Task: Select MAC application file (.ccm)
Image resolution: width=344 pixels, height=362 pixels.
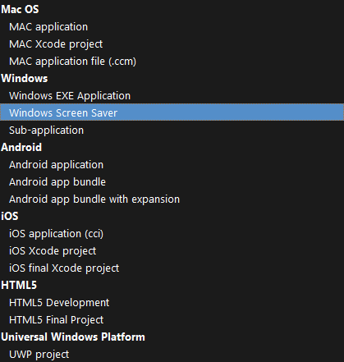Action: click(172, 62)
